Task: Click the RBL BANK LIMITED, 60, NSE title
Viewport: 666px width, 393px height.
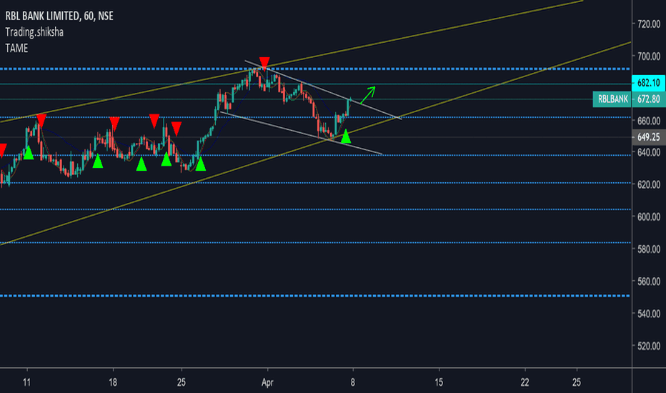Action: pyautogui.click(x=59, y=16)
